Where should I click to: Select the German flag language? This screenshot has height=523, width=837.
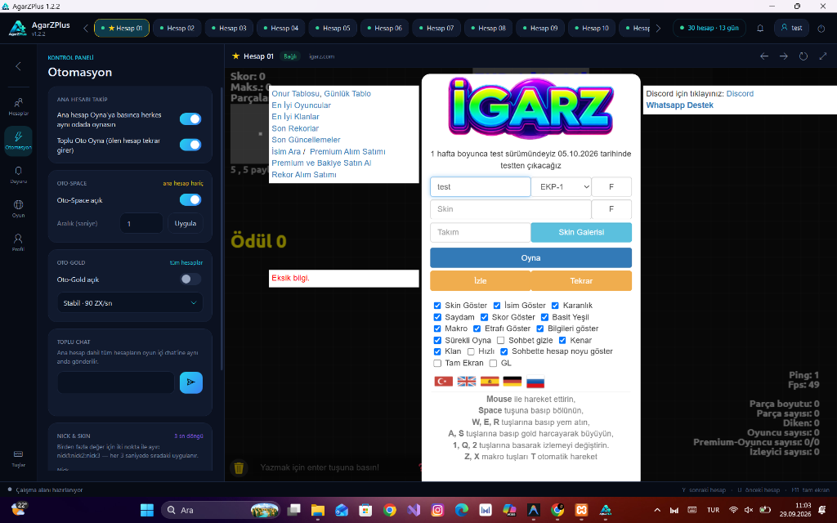click(x=512, y=381)
